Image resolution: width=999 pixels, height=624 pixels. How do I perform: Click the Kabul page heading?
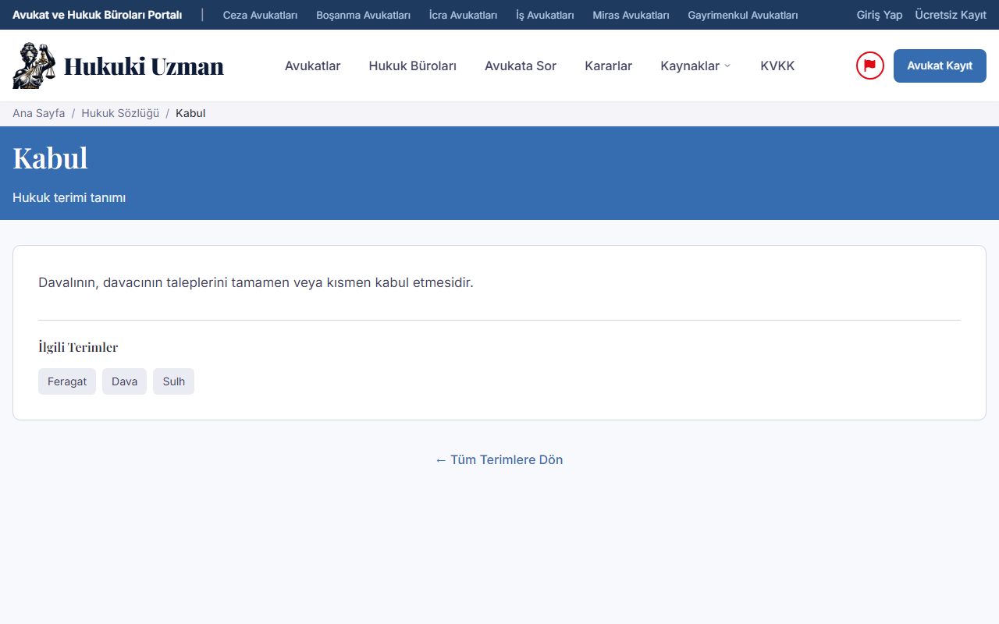tap(50, 158)
